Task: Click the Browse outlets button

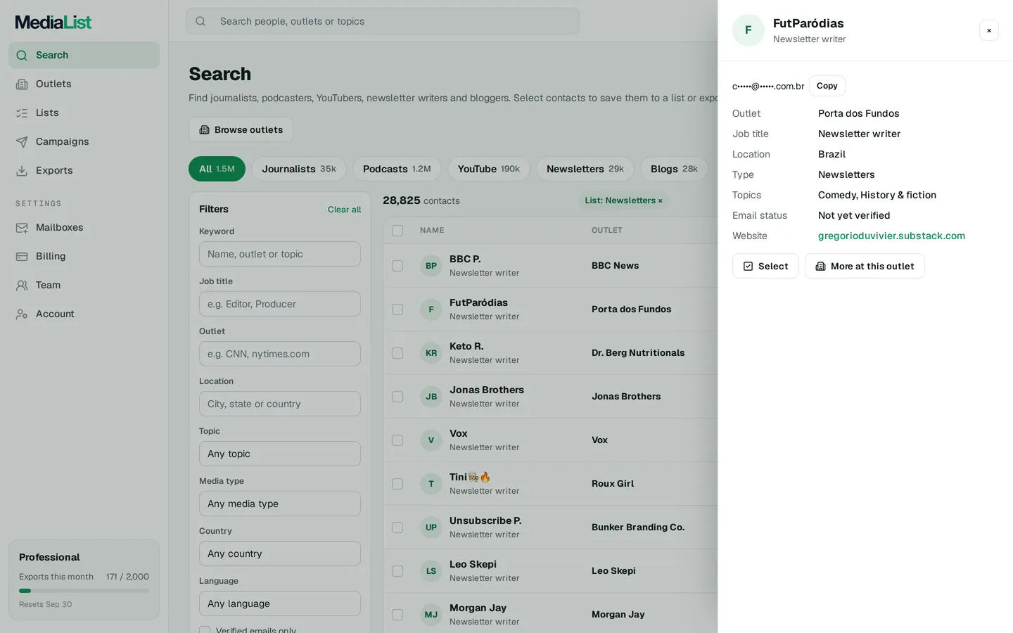Action: click(241, 129)
